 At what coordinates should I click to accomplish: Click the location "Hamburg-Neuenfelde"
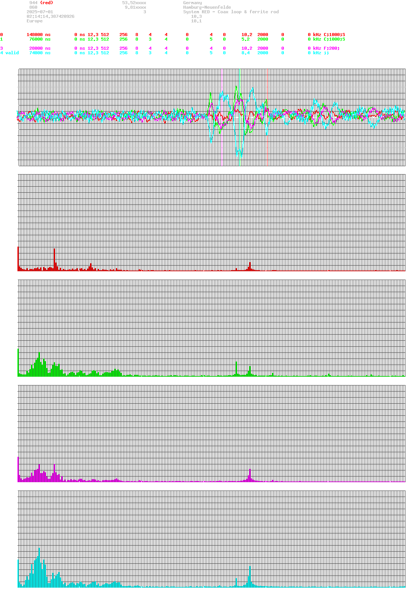[x=207, y=7]
